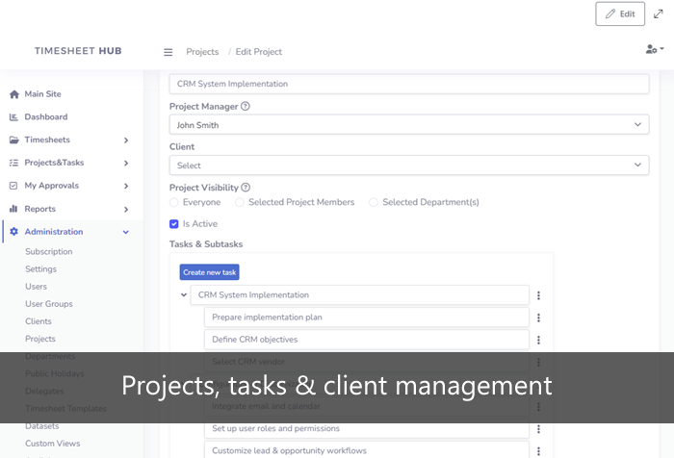Collapse the CRM System Implementation task tree
The width and height of the screenshot is (674, 458).
click(184, 295)
